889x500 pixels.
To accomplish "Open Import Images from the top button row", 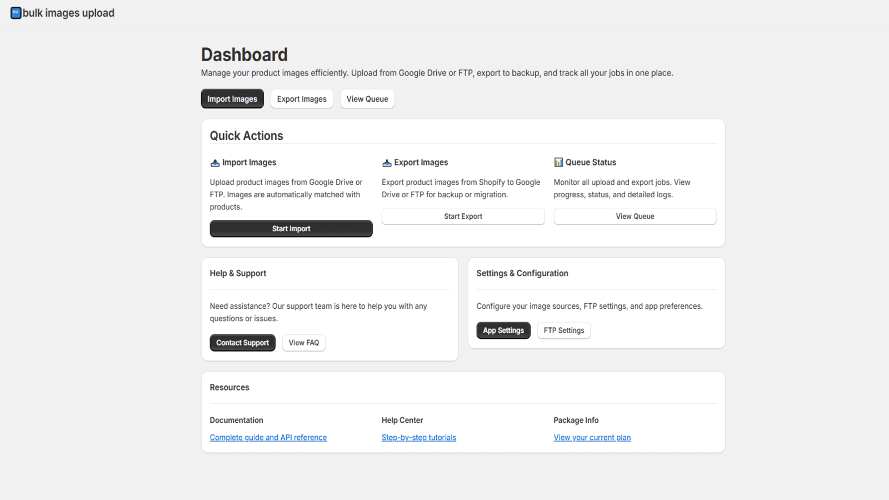I will tap(232, 99).
